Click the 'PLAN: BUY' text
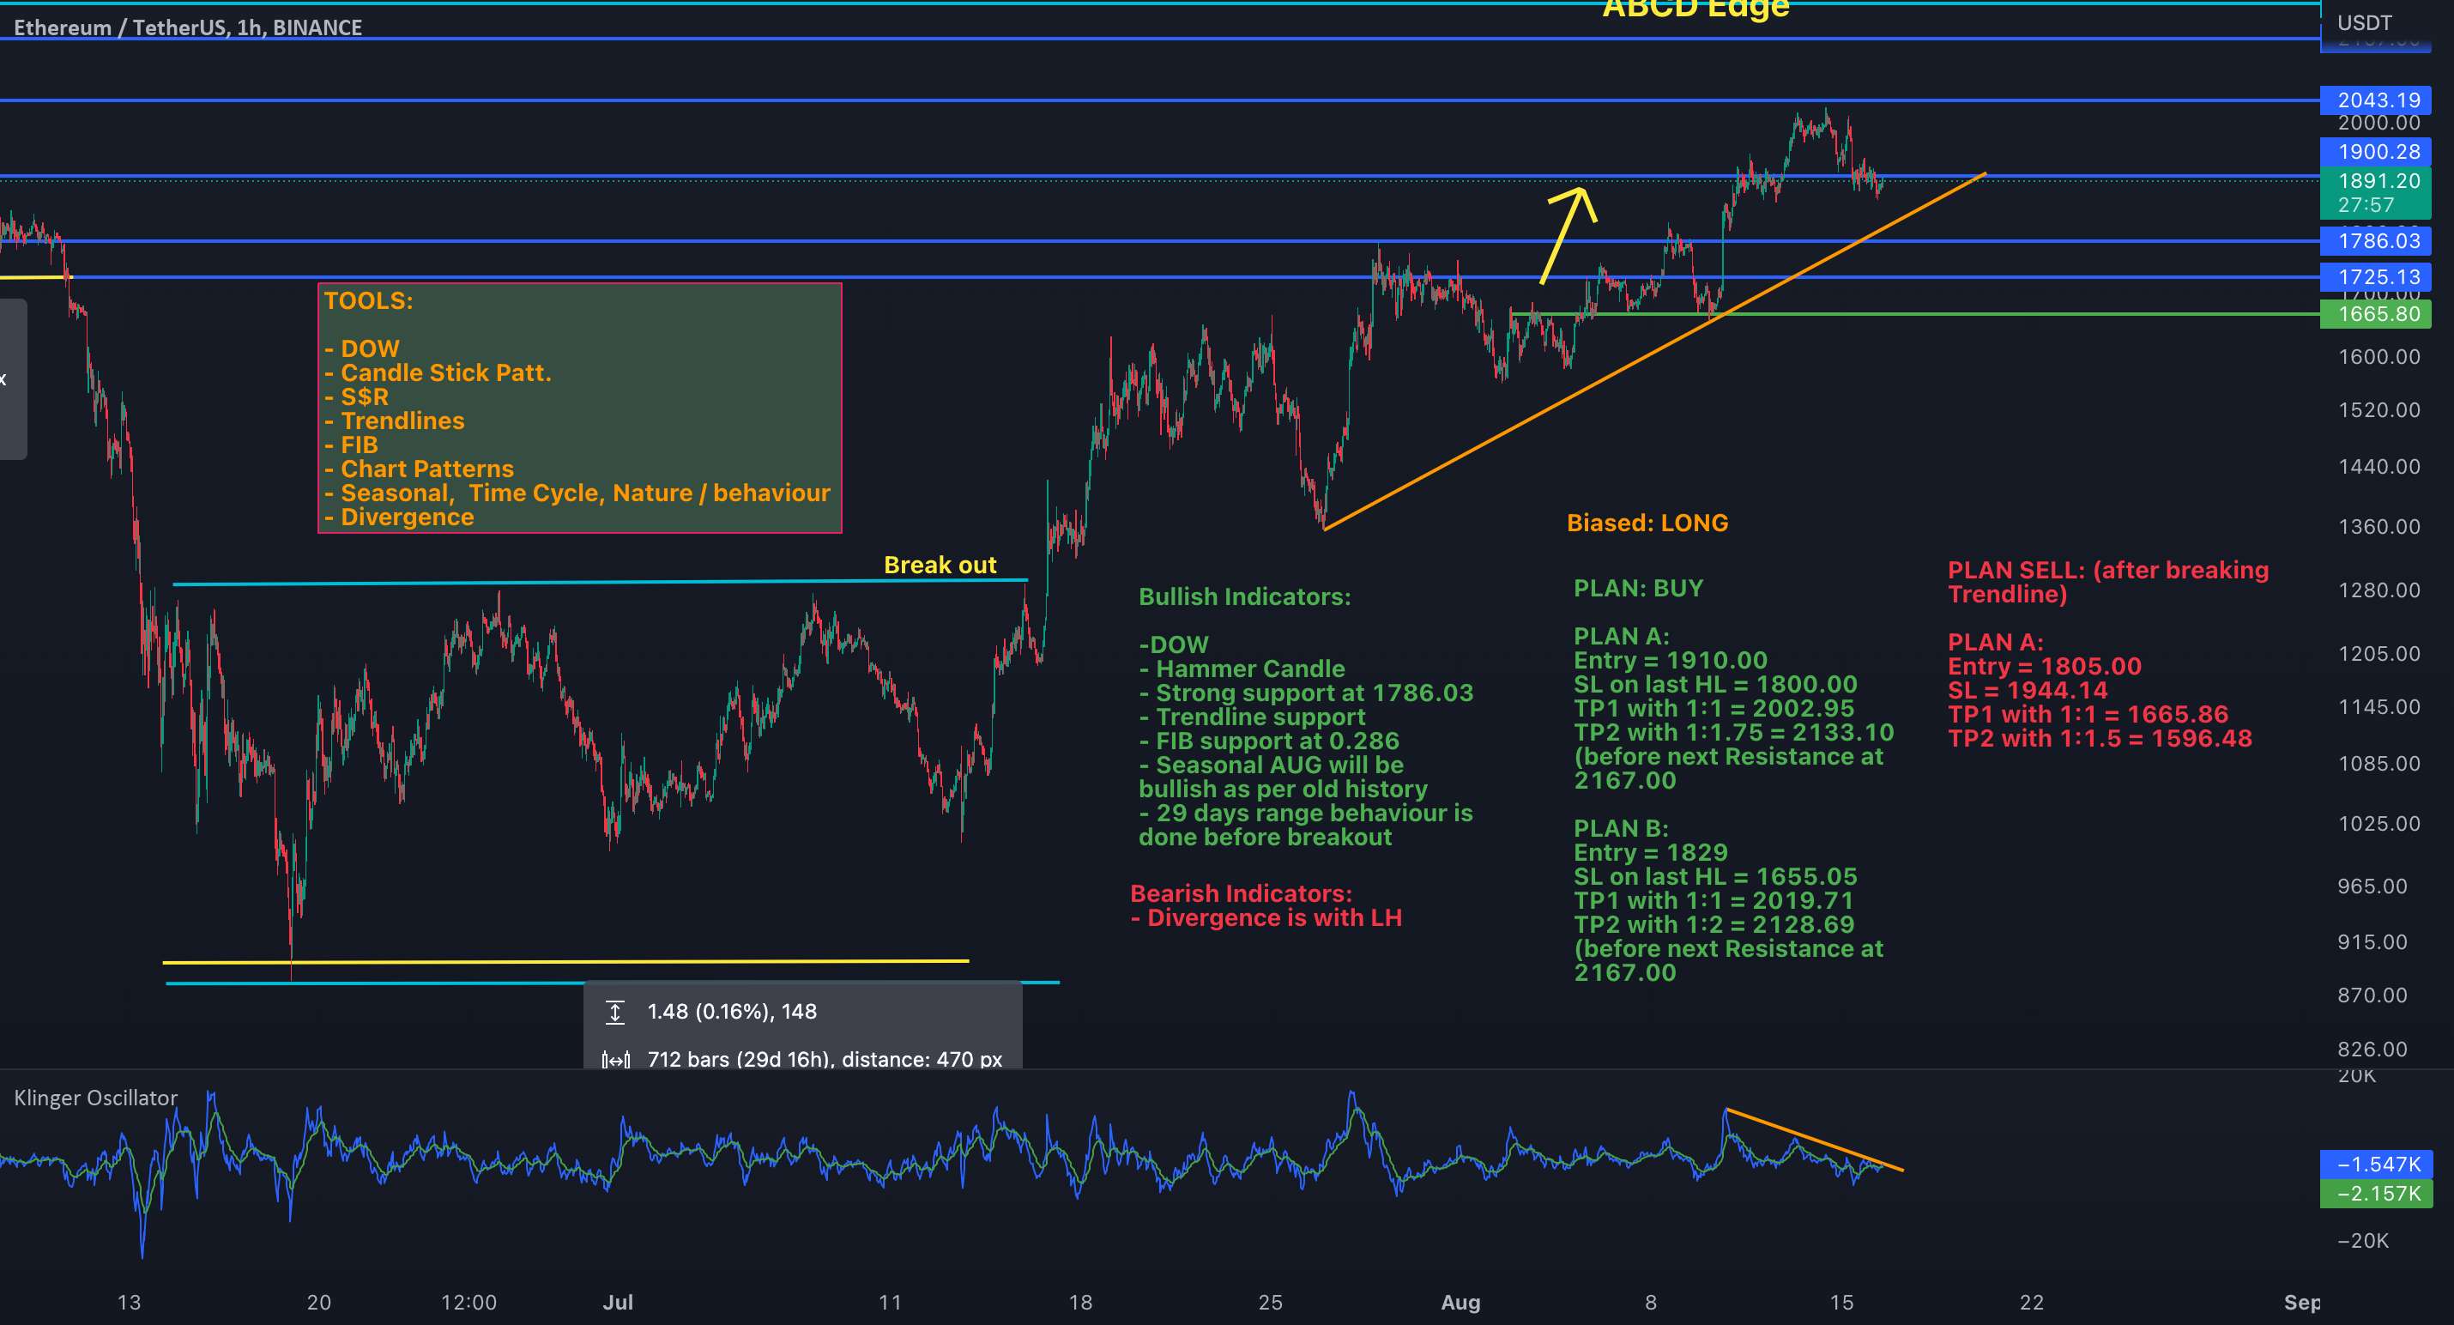This screenshot has height=1325, width=2454. coord(1639,588)
